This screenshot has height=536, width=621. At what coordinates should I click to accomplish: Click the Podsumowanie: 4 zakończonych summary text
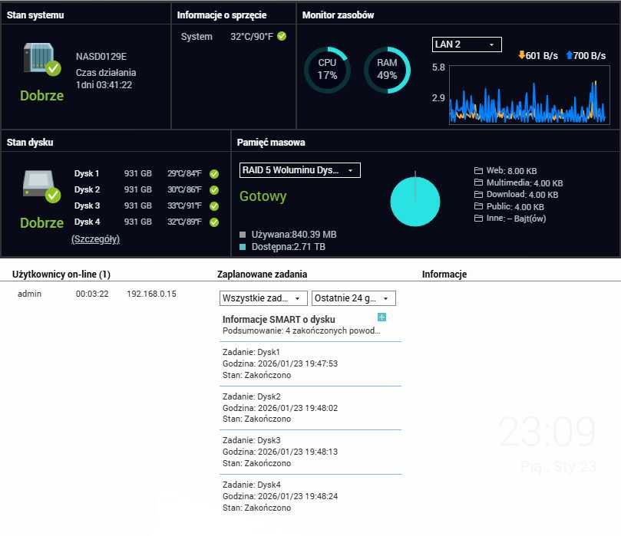[x=302, y=330]
